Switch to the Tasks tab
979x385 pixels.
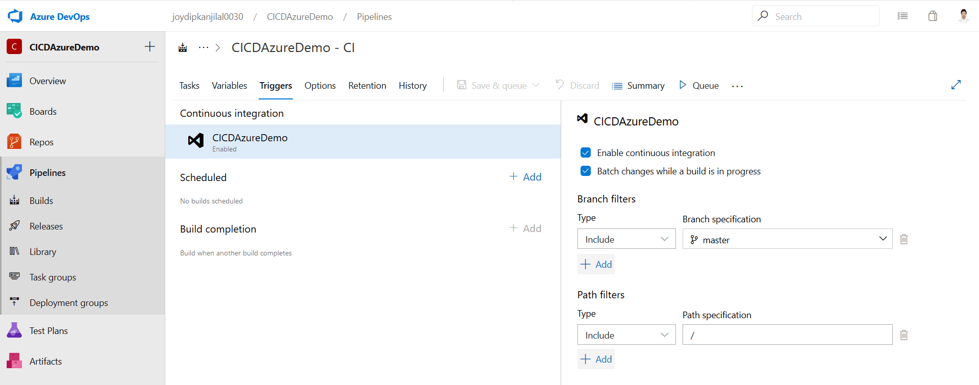click(189, 86)
